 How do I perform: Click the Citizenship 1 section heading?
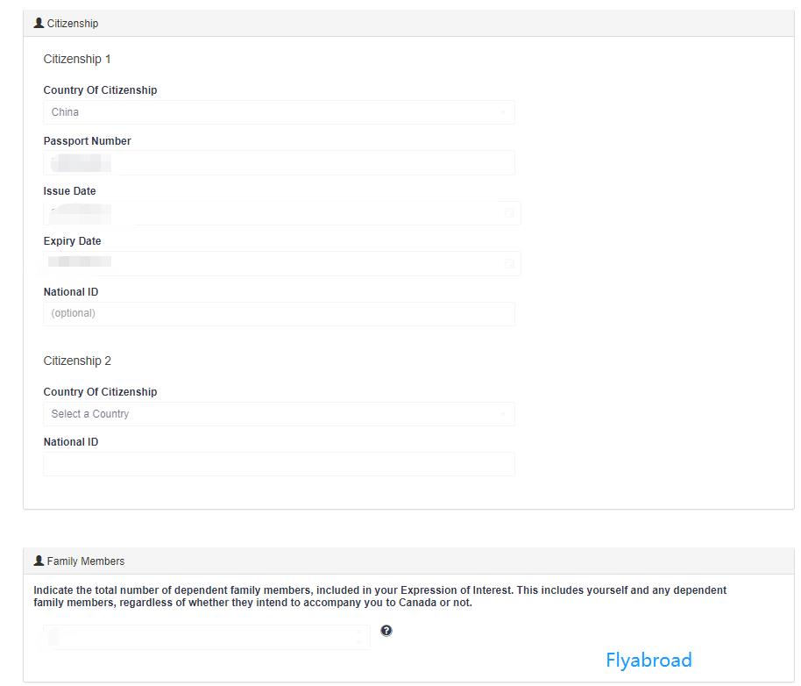click(77, 60)
